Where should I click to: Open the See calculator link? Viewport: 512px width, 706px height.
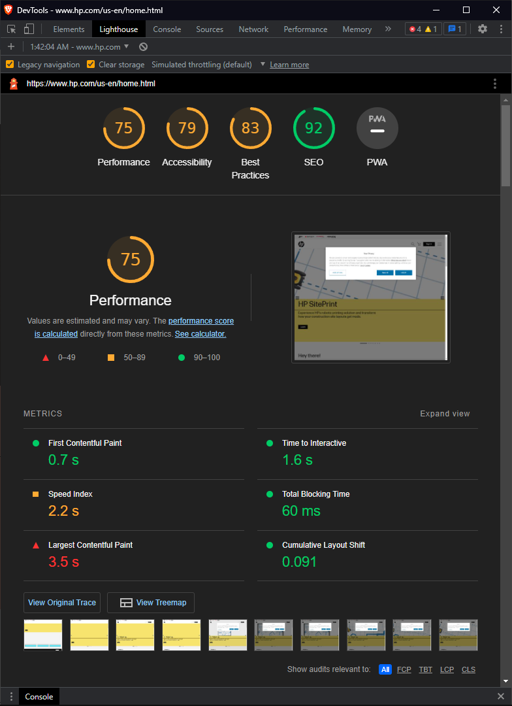click(200, 334)
